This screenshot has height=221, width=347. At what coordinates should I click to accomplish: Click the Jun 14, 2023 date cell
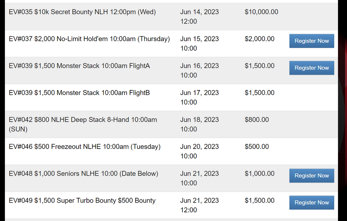[200, 16]
